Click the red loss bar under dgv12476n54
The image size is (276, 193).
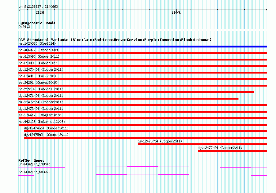[203, 144]
